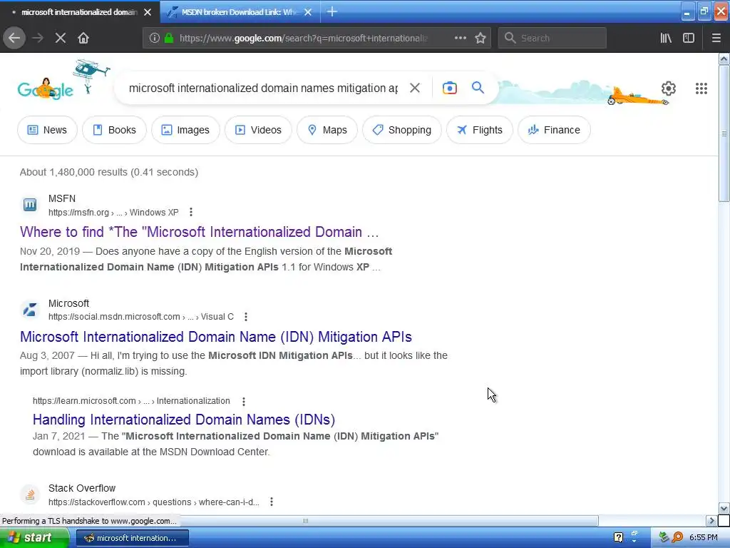Click the orange magnifier tray icon
The image size is (730, 548).
677,538
